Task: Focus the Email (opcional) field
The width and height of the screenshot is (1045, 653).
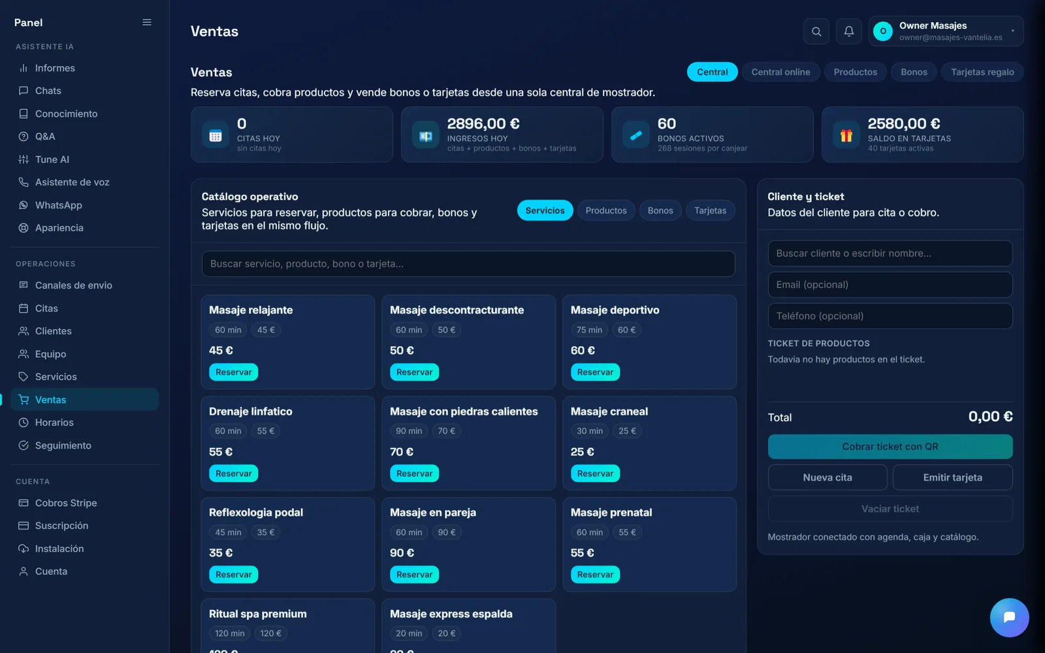Action: (890, 285)
